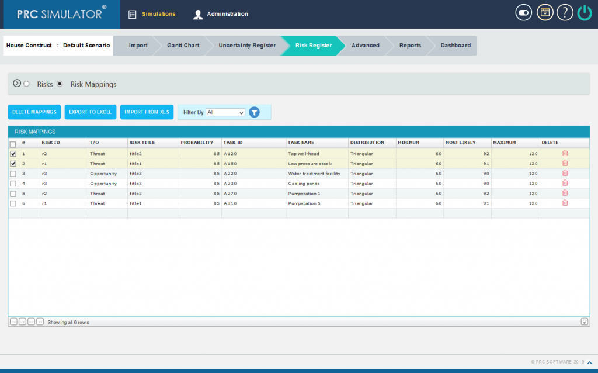The height and width of the screenshot is (373, 598).
Task: Click the Import from XLS button
Action: click(147, 112)
